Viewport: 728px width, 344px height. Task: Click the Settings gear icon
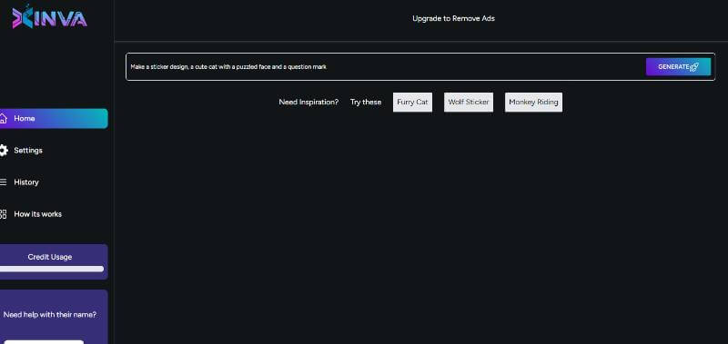pyautogui.click(x=4, y=151)
